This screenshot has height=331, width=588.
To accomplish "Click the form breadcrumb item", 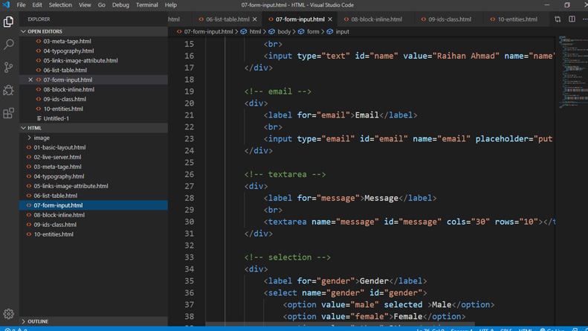I will coord(308,31).
